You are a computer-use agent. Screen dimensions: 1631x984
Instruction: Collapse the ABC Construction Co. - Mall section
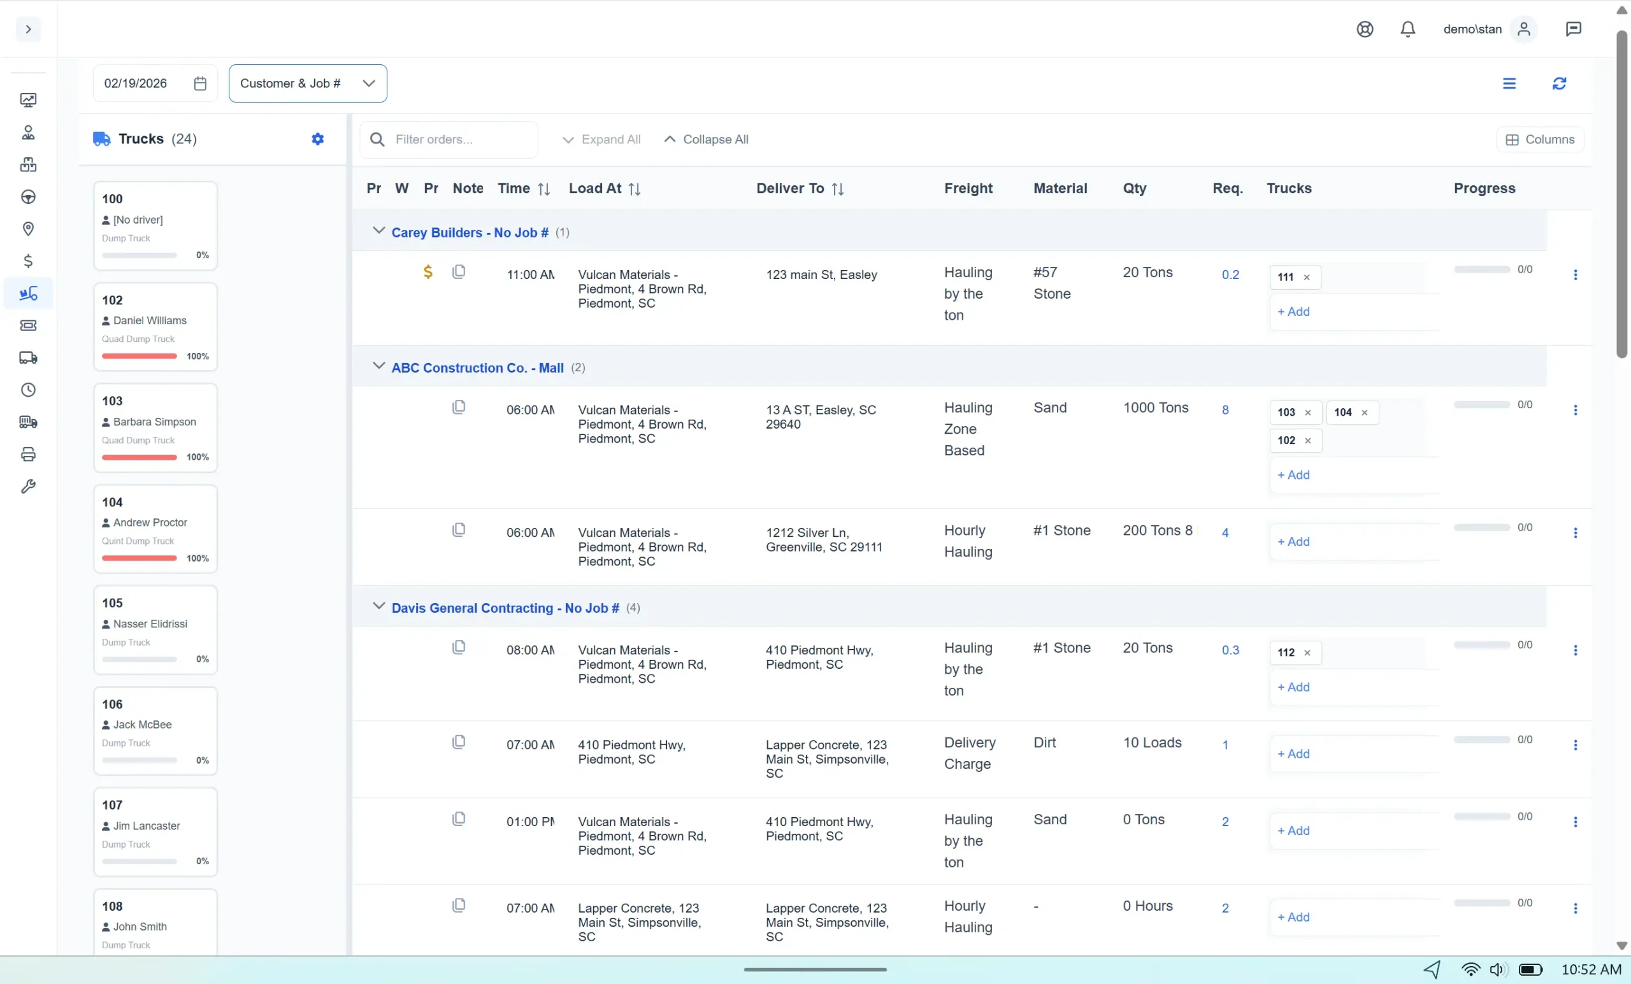[x=378, y=366]
